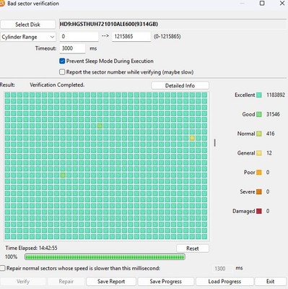The image size is (288, 289).
Task: Click the green 100% progress bar
Action: click(x=105, y=256)
